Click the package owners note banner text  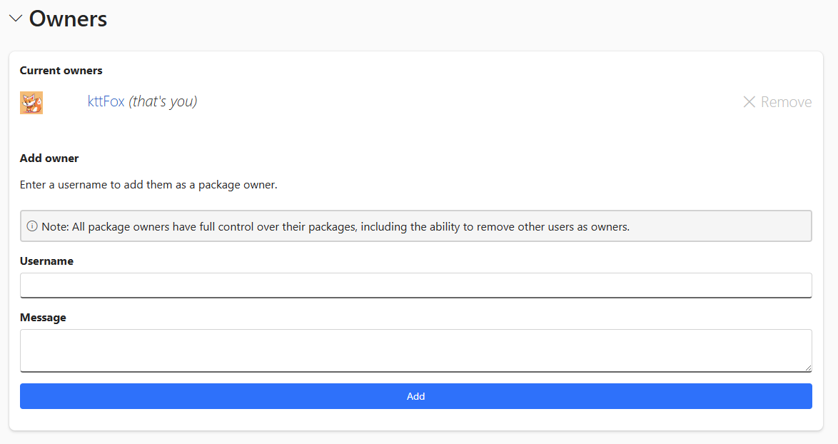tap(335, 226)
